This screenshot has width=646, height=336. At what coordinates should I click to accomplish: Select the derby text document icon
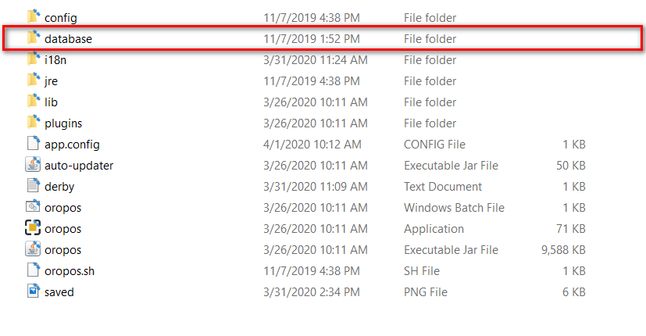pyautogui.click(x=34, y=185)
